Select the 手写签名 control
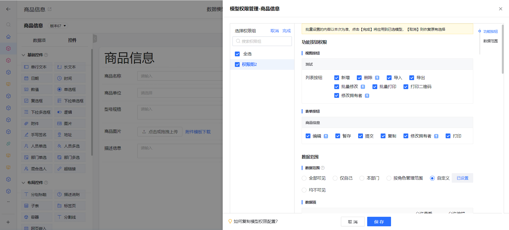 (37, 135)
